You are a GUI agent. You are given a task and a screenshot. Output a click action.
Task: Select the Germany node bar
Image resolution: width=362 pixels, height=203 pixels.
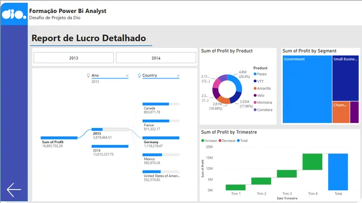tap(161, 138)
